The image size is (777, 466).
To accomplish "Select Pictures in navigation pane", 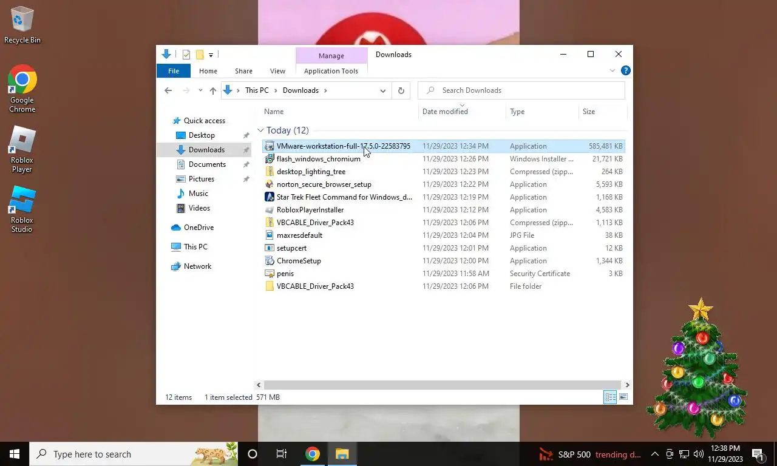I will pyautogui.click(x=201, y=179).
